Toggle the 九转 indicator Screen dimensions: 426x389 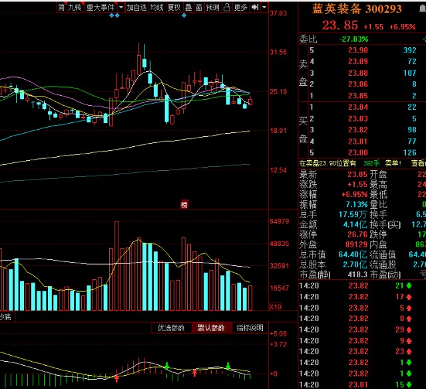pos(75,7)
